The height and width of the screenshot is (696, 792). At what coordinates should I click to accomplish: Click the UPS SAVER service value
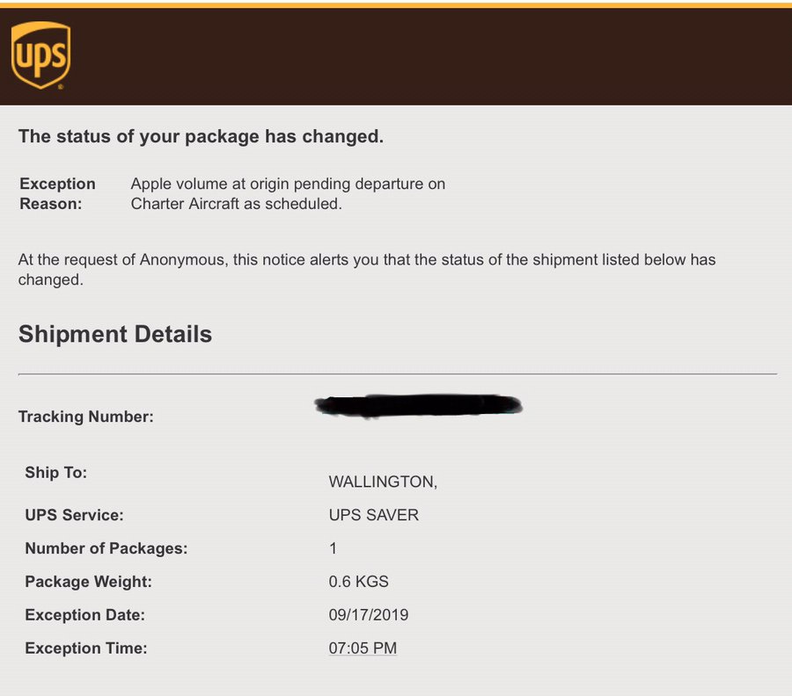[374, 515]
